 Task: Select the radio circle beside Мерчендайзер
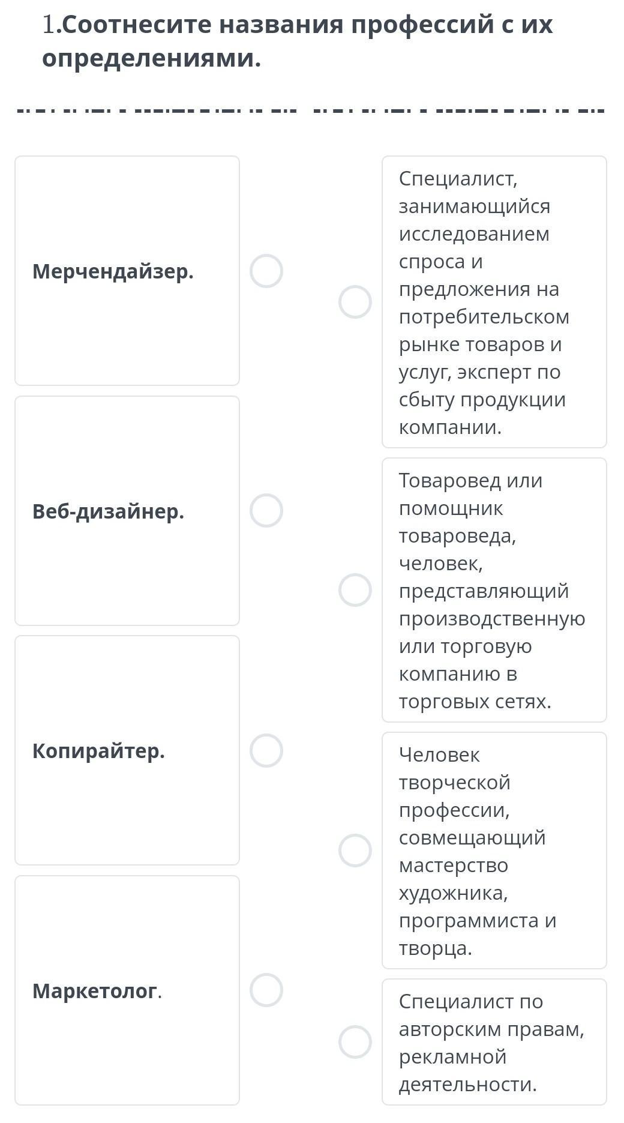(266, 271)
